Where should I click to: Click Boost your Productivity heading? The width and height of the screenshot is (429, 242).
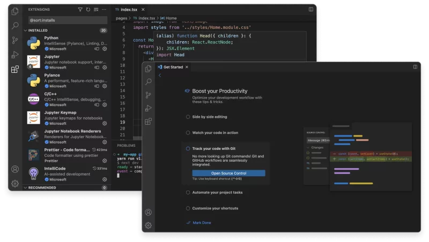220,91
